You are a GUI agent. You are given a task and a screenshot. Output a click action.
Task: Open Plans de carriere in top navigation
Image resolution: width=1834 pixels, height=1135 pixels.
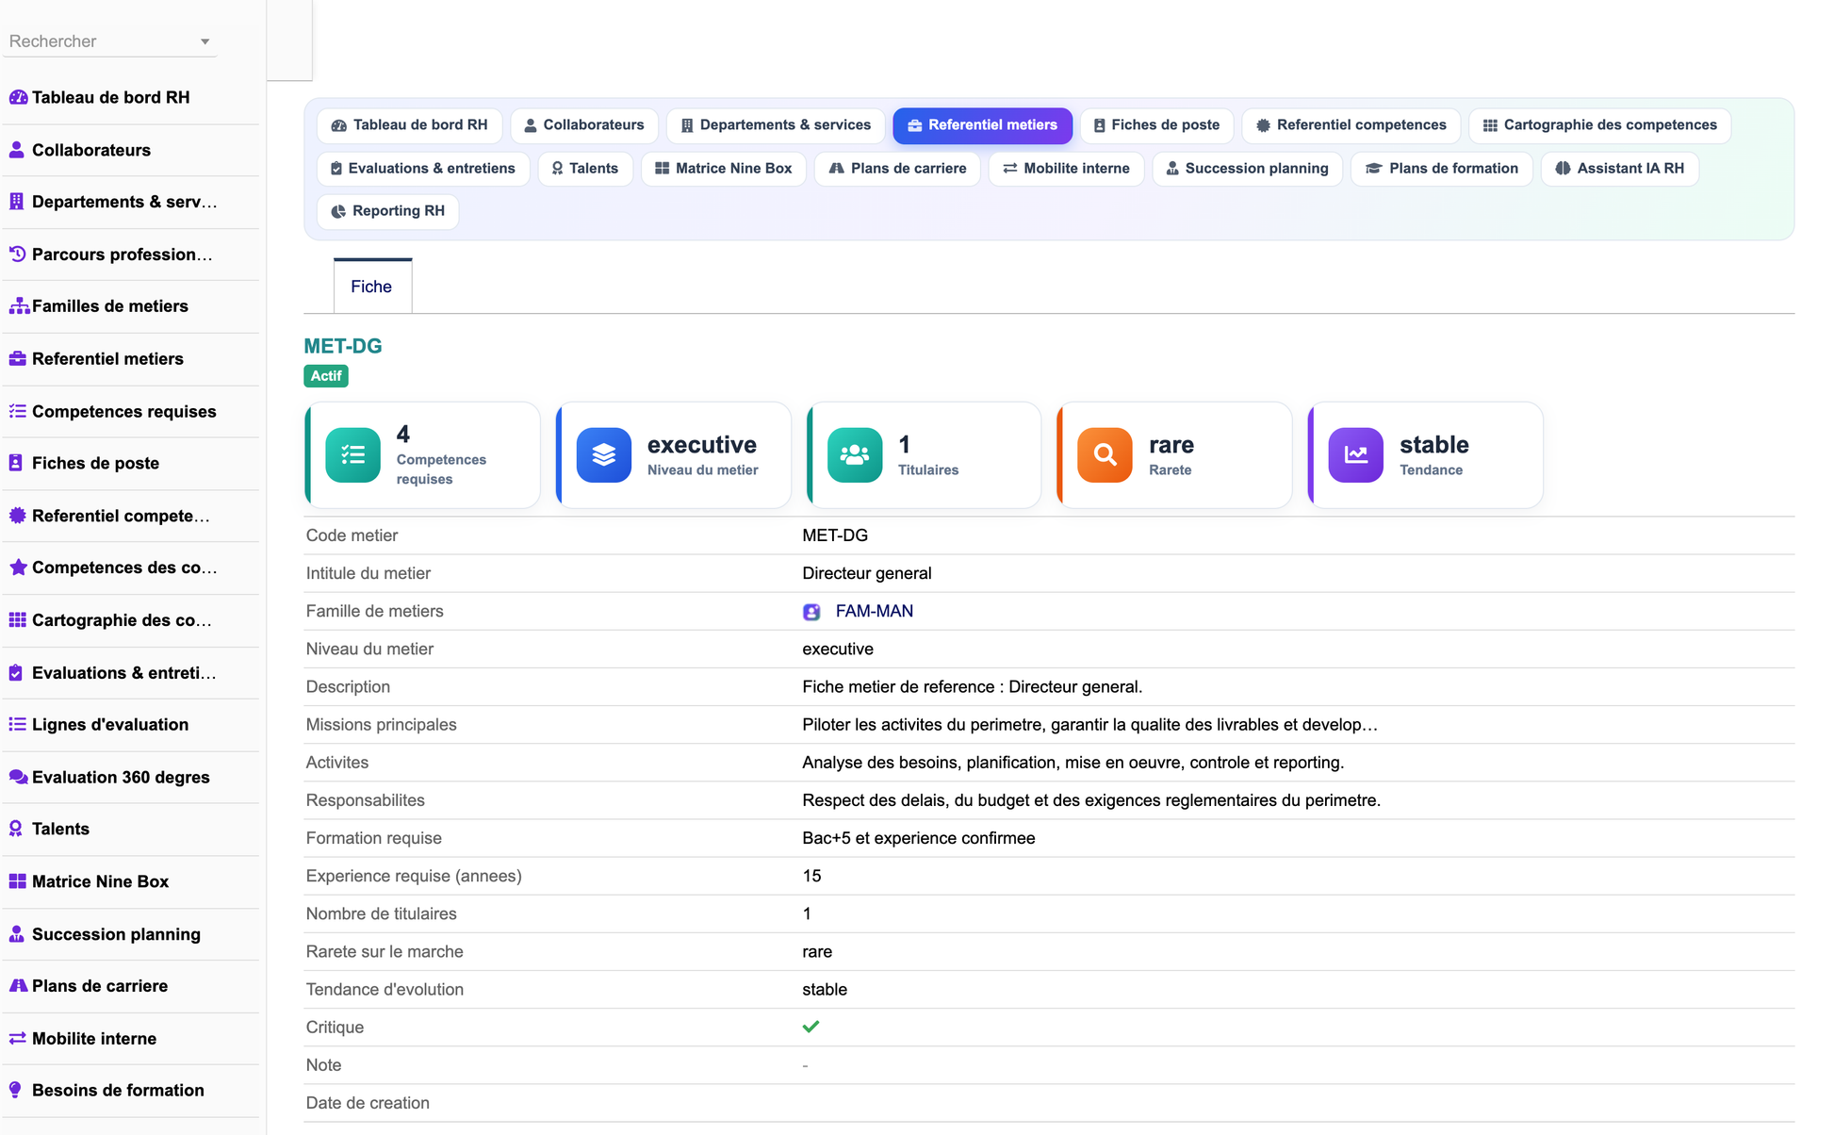coord(897,169)
